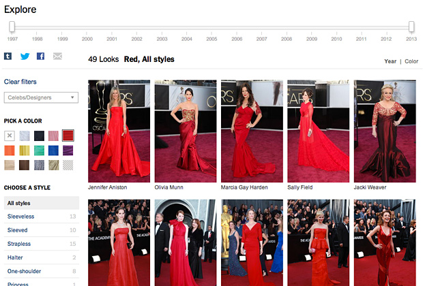Jump to 2005 on the year timeline
423x286 pixels.
tap(211, 39)
